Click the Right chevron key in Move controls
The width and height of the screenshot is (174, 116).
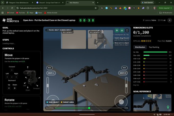16,77
